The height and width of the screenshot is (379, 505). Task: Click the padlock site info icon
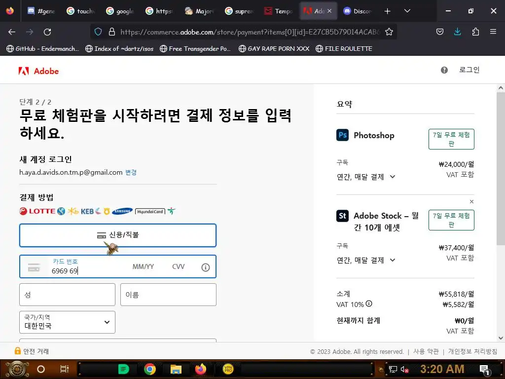tap(112, 32)
